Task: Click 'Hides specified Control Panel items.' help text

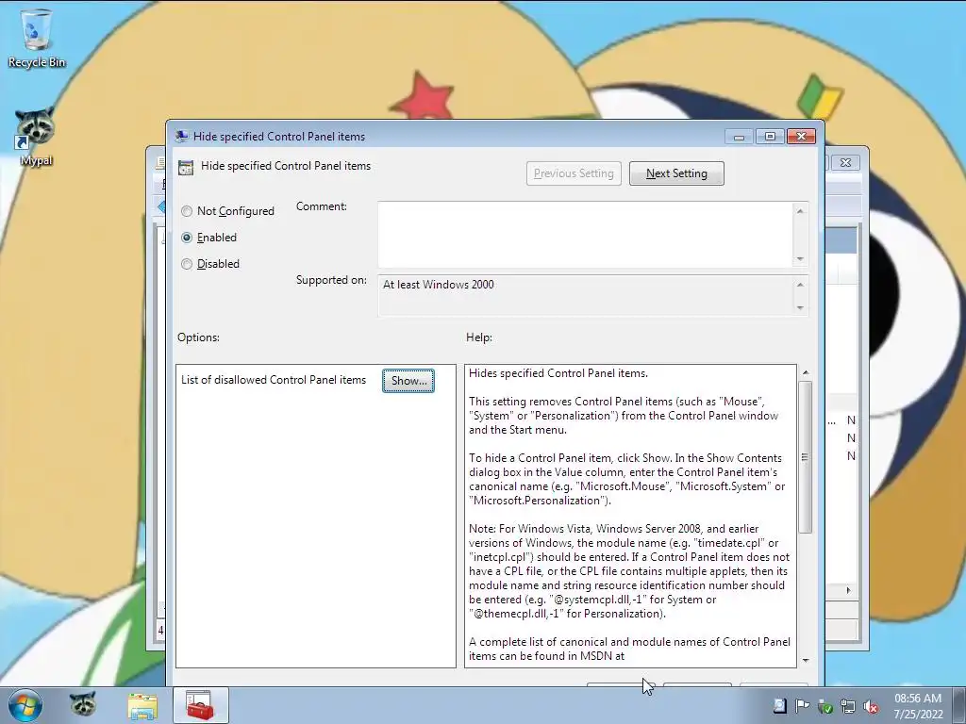Action: [558, 373]
